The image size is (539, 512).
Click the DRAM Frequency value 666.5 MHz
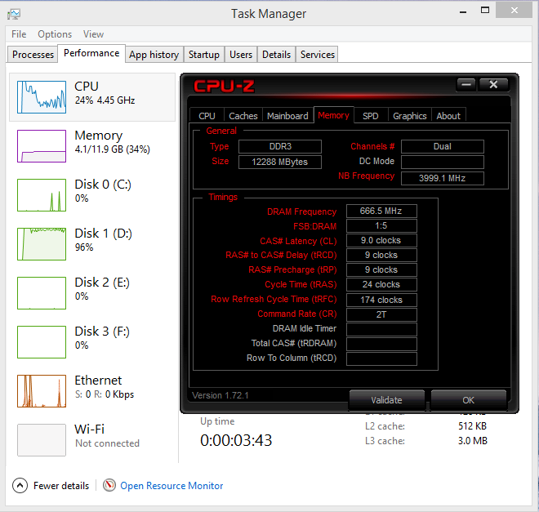(381, 211)
